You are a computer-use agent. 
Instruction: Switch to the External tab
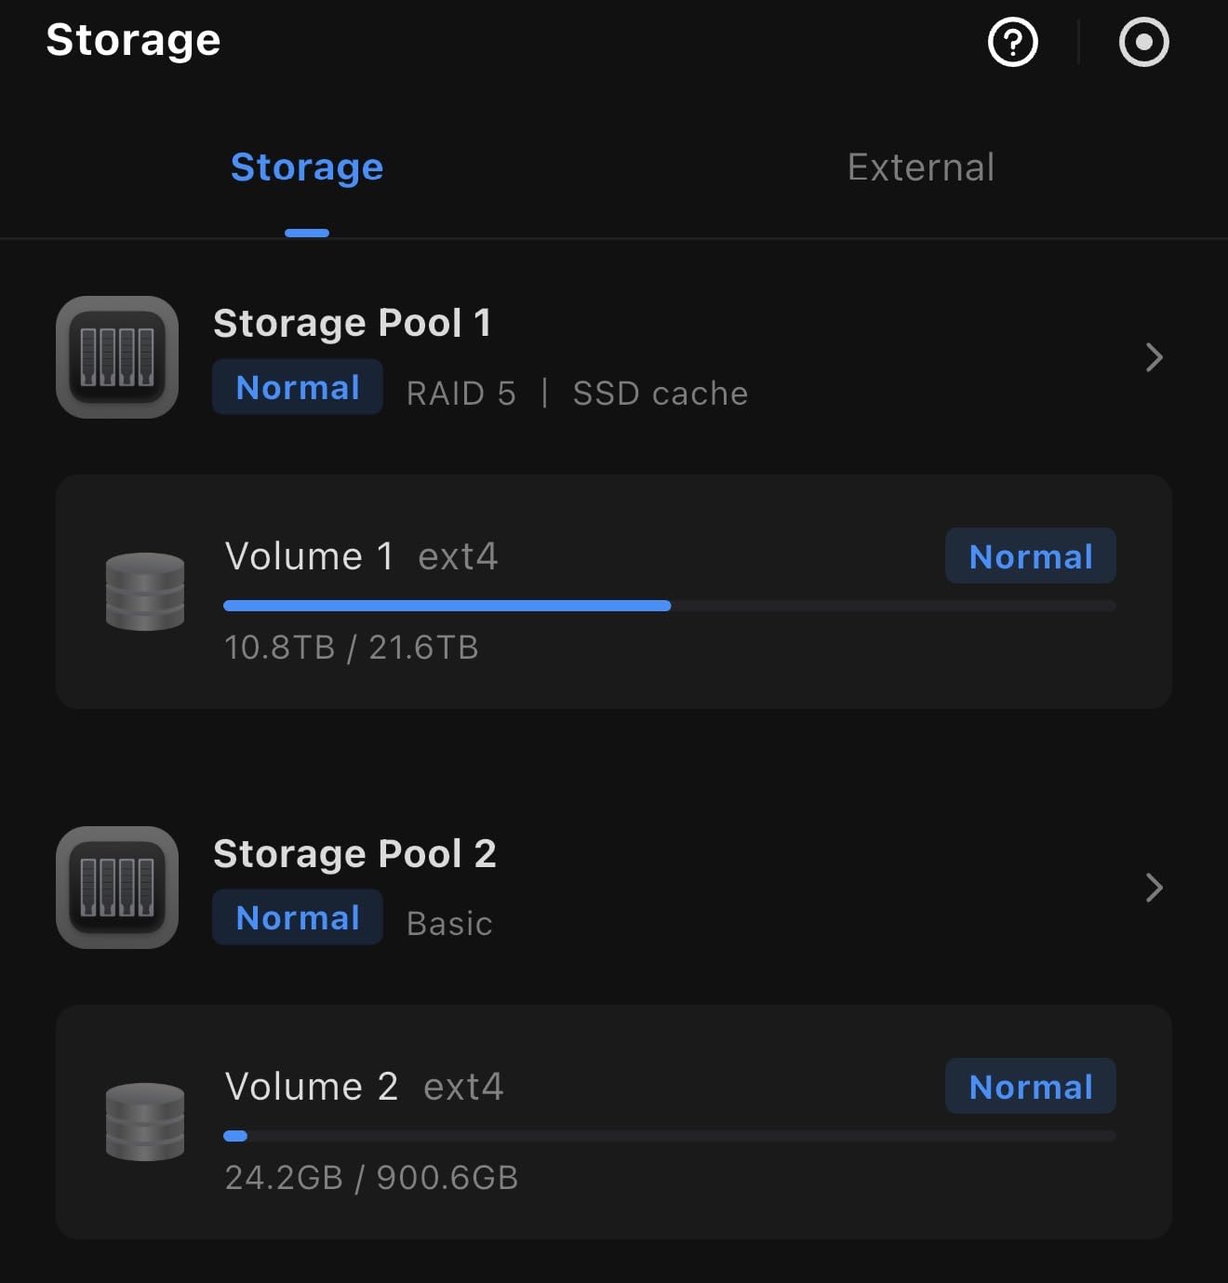point(920,167)
